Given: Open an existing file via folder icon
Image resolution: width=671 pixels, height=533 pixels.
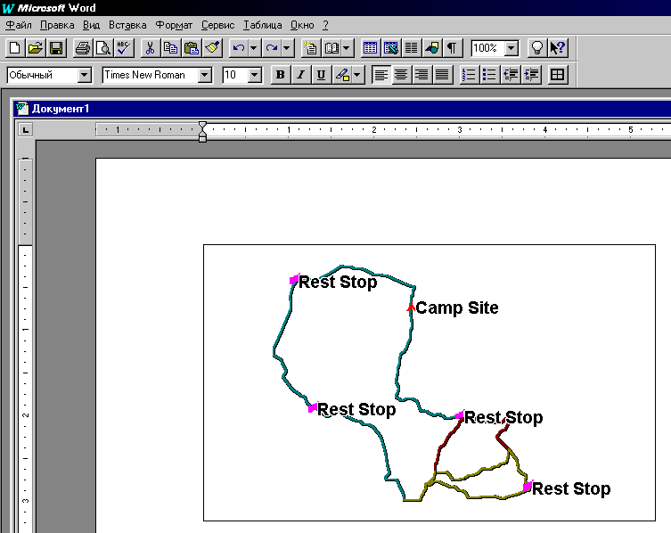Looking at the screenshot, I should (36, 48).
